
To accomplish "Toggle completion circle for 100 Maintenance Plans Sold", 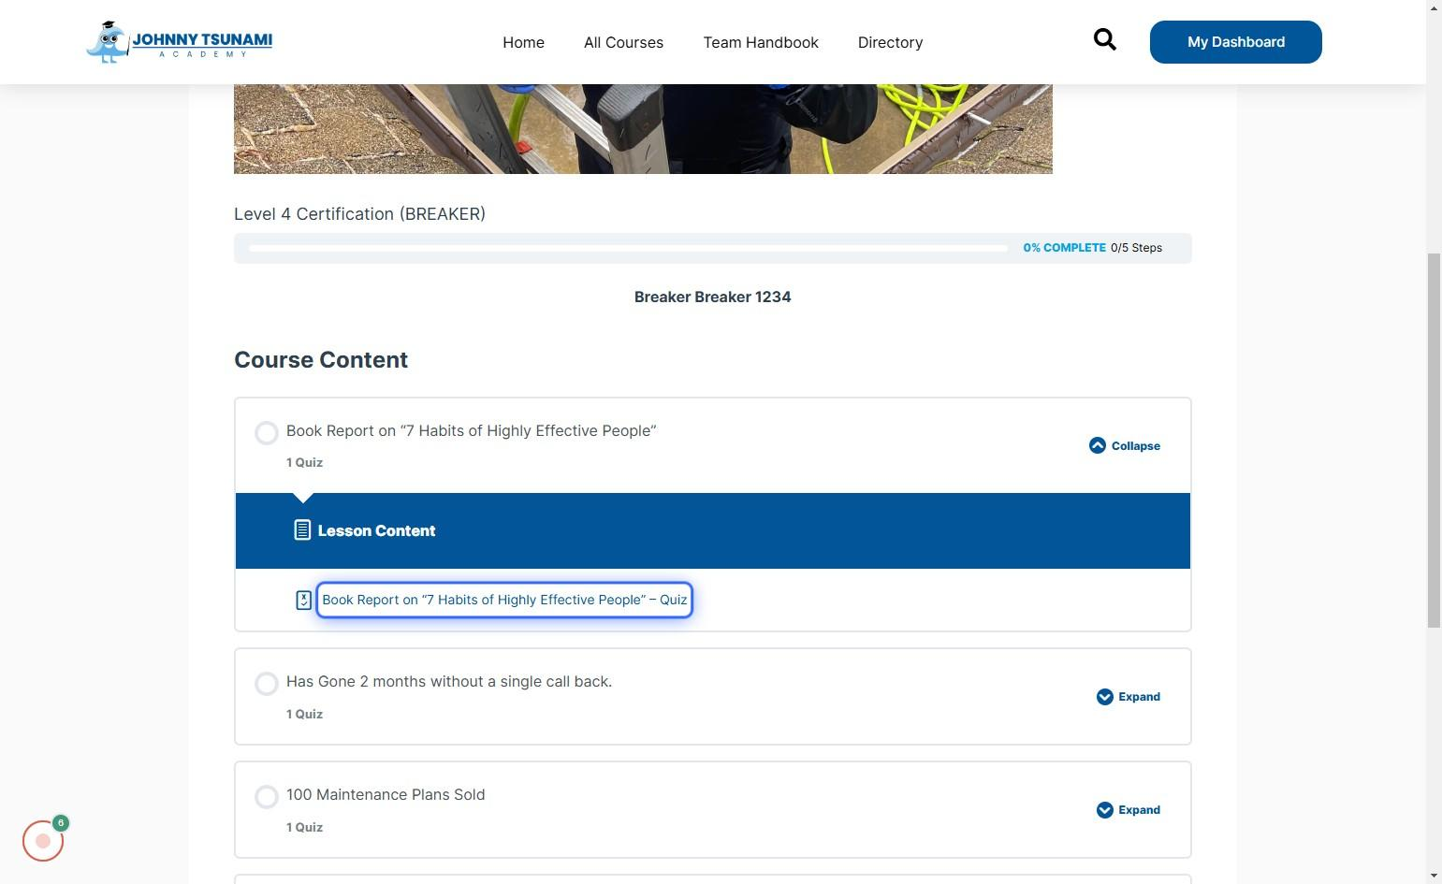I will pos(267,797).
